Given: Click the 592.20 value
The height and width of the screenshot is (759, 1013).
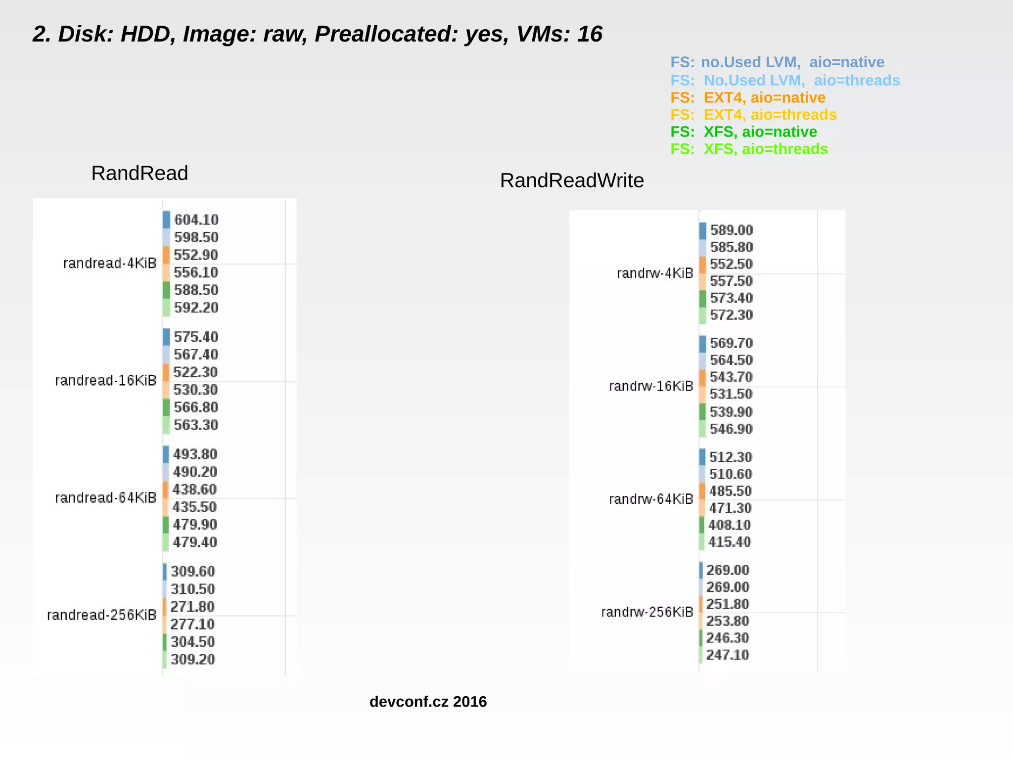Looking at the screenshot, I should (x=196, y=308).
